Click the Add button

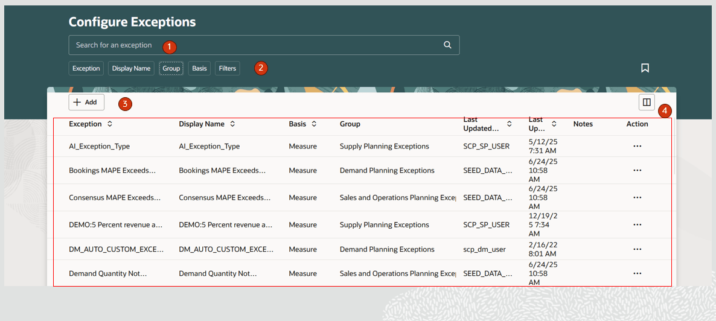(86, 103)
